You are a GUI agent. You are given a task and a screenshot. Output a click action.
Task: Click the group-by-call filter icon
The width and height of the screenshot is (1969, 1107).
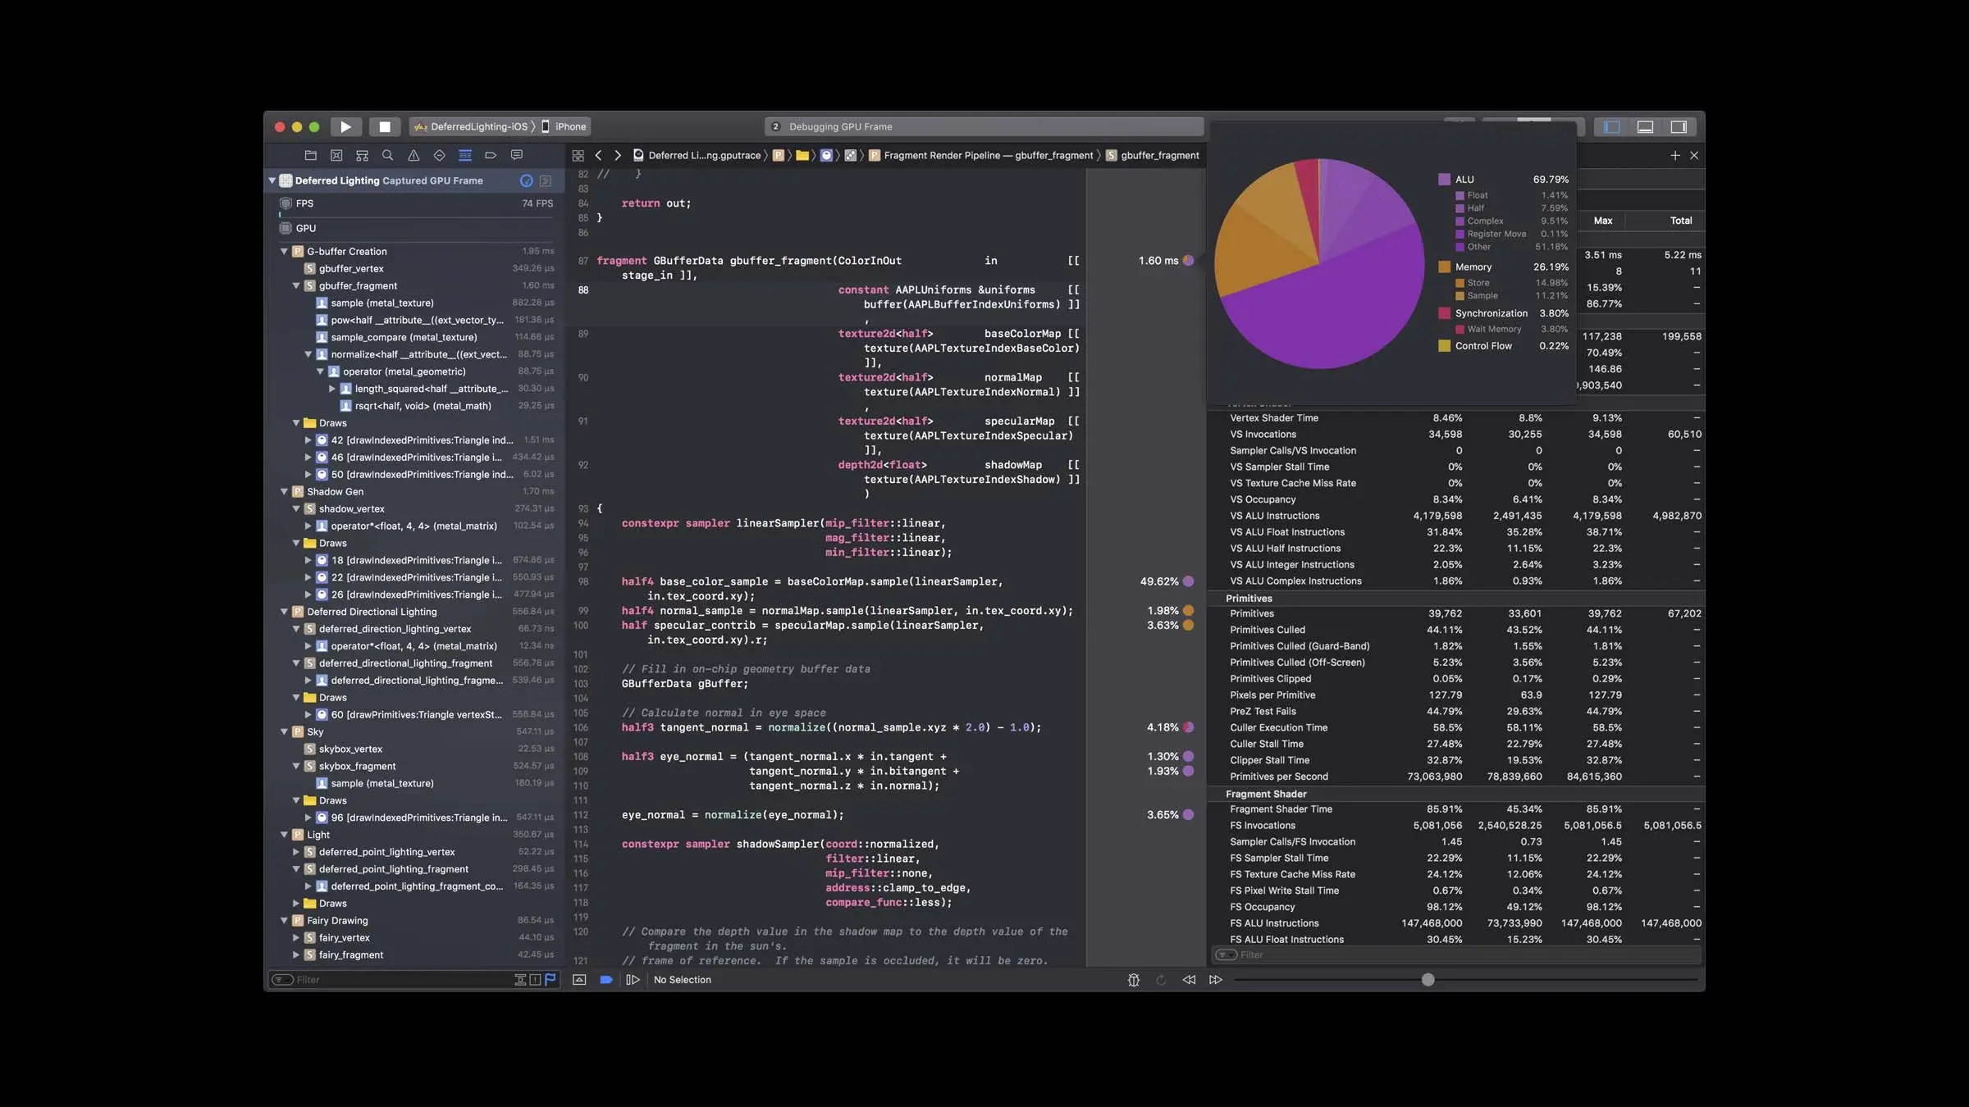tap(520, 980)
